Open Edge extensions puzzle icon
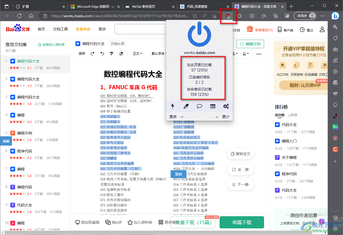 [x=239, y=16]
